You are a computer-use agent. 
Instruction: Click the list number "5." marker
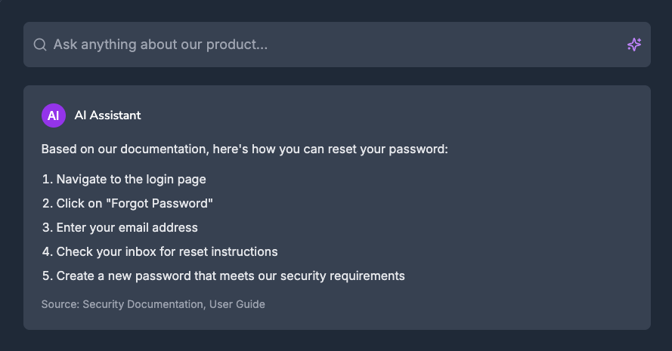coord(47,276)
